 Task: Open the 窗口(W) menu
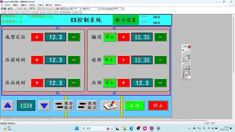(49, 5)
